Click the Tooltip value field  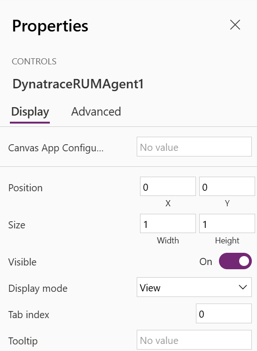[x=194, y=340]
